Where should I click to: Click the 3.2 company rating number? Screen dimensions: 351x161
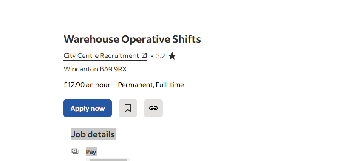(x=161, y=56)
